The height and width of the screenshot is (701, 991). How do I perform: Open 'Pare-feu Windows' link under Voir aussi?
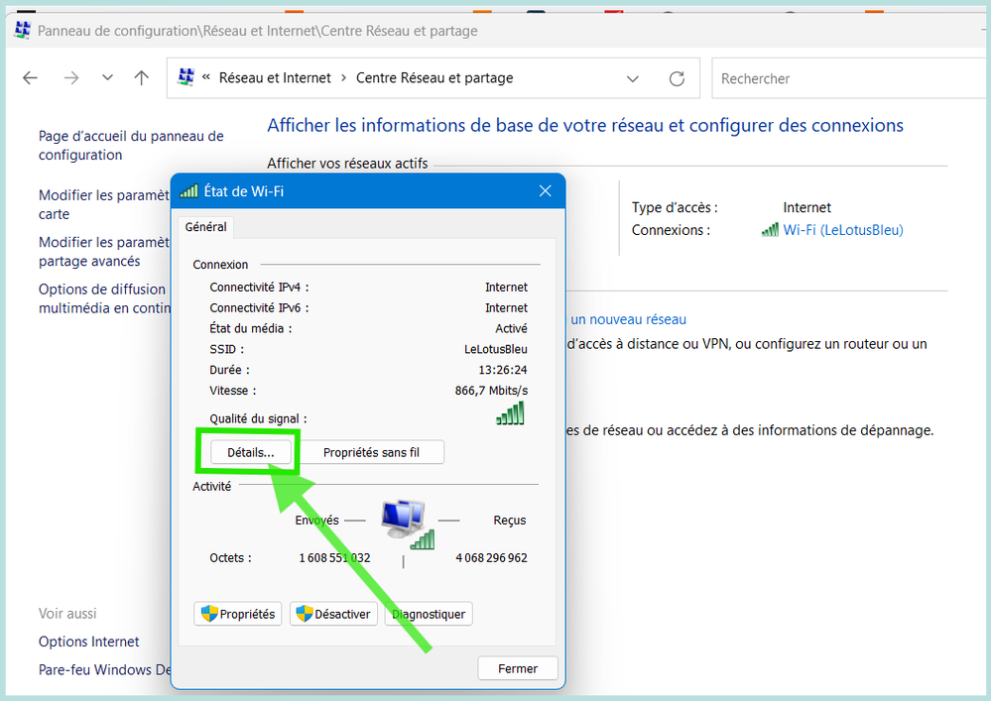(x=104, y=669)
